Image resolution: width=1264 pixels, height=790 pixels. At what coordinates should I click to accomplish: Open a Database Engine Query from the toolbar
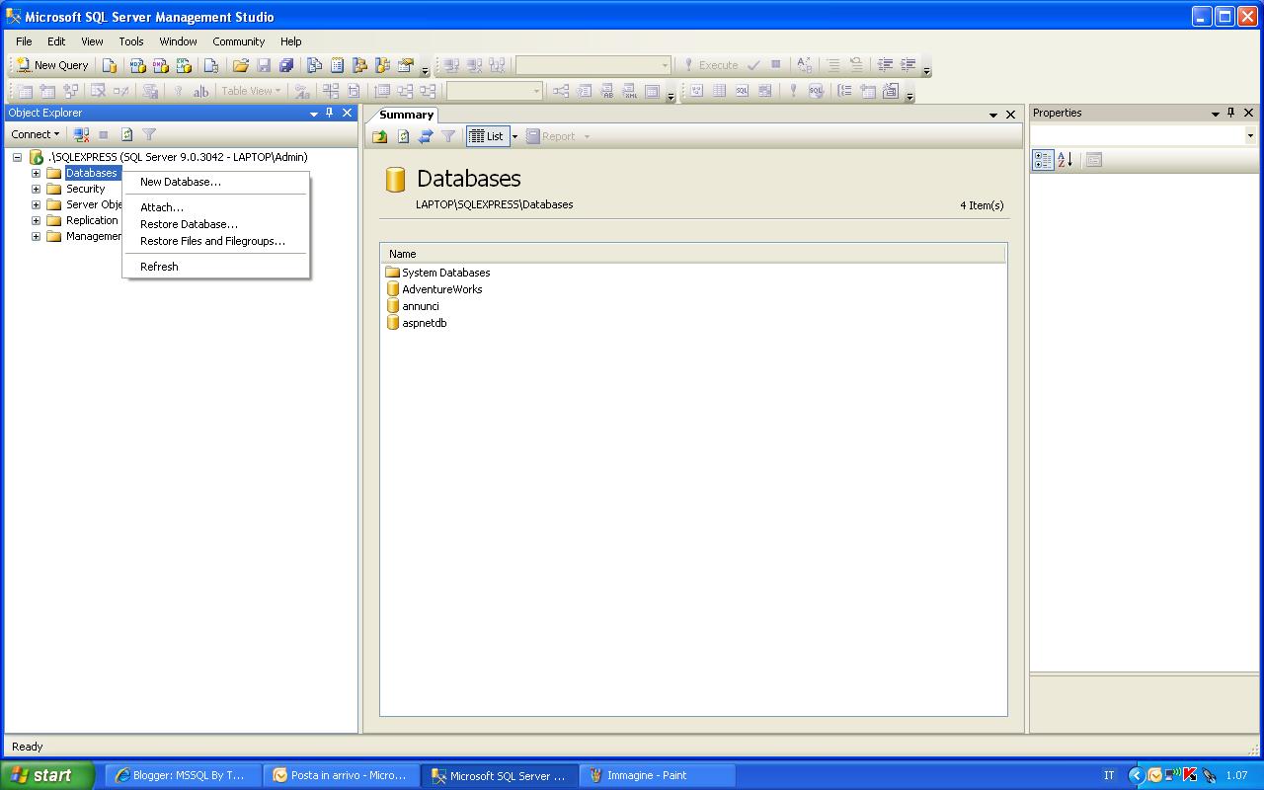(x=110, y=65)
